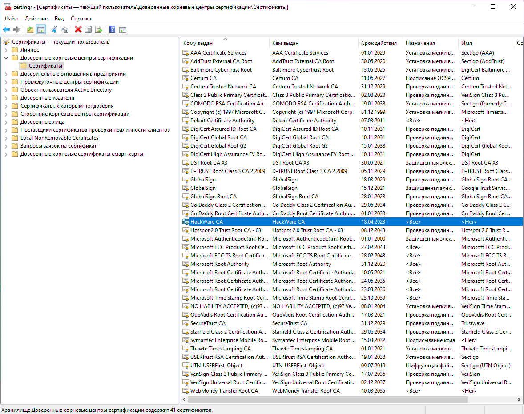524x414 pixels.
Task: Click the scissors Cut icon
Action: pos(54,29)
